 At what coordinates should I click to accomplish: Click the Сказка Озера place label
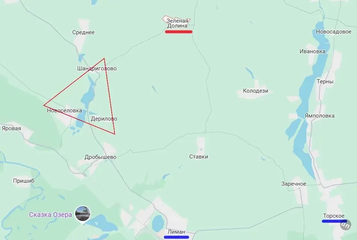coord(50,215)
